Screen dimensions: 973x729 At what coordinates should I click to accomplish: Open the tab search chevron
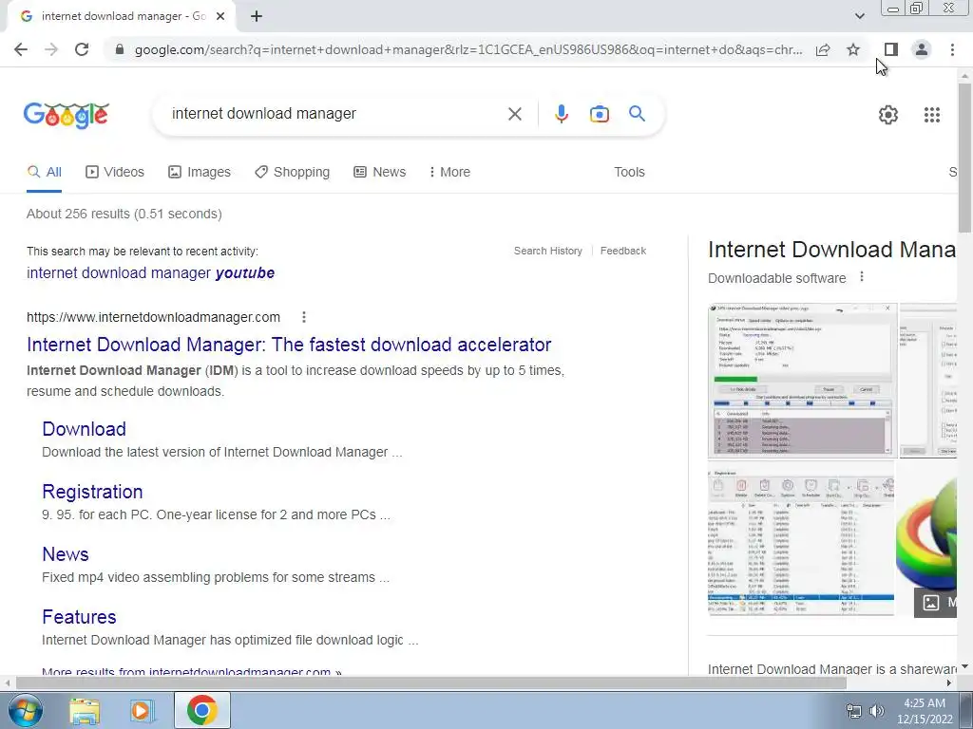coord(859,16)
